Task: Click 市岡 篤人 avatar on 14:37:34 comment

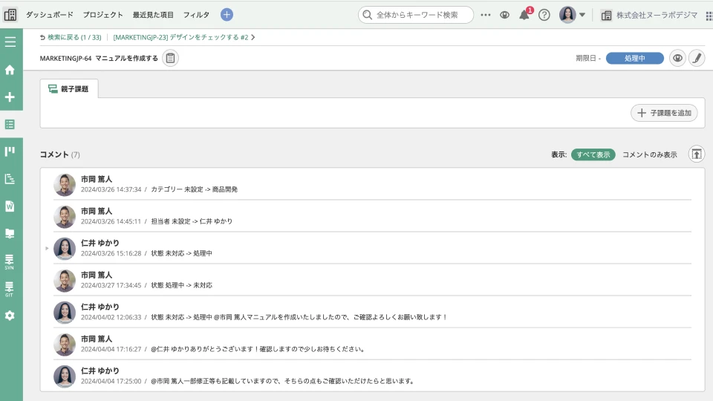Action: (65, 185)
